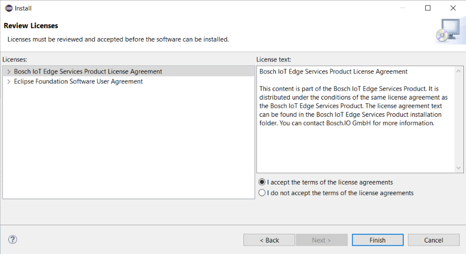Click the Install title bar text

click(23, 8)
